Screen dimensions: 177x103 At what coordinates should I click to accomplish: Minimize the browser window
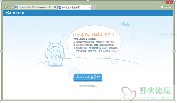pyautogui.click(x=159, y=3)
